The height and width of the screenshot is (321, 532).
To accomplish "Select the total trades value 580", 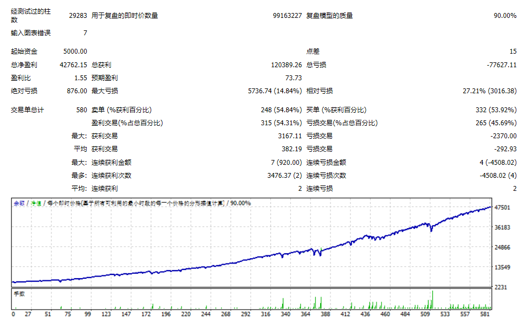I will point(82,110).
